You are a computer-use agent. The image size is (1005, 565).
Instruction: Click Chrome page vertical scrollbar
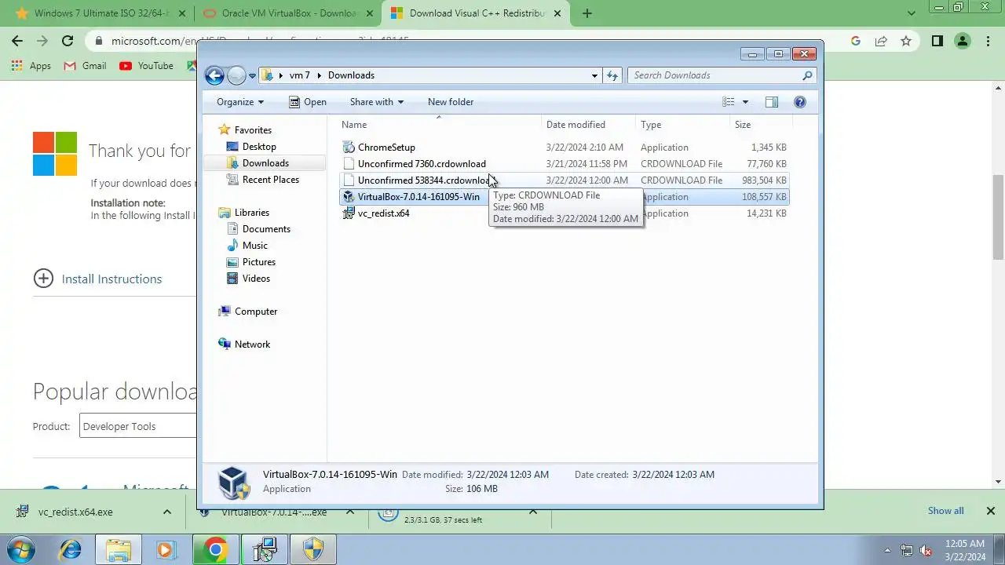coord(998,217)
